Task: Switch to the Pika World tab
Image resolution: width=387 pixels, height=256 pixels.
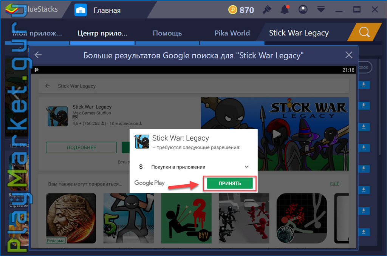Action: (x=232, y=33)
